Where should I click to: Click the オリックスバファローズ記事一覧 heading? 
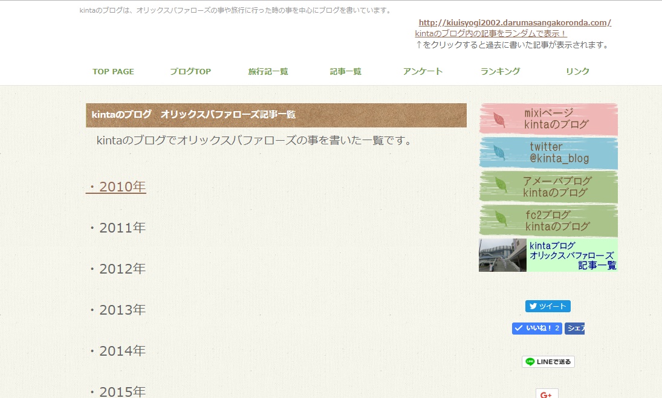[x=276, y=115]
